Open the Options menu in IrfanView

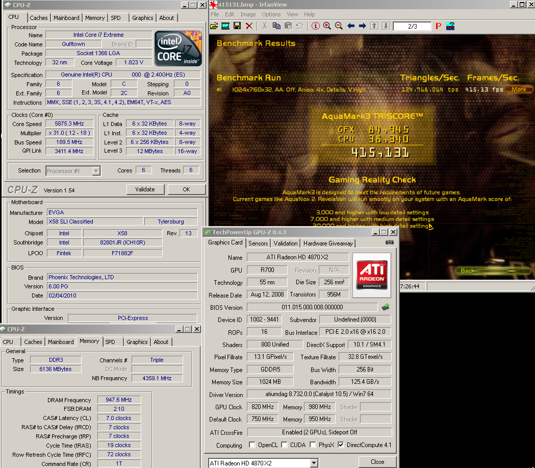tap(271, 14)
